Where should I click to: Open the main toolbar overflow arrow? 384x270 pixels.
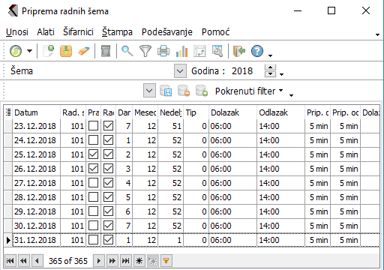point(270,55)
